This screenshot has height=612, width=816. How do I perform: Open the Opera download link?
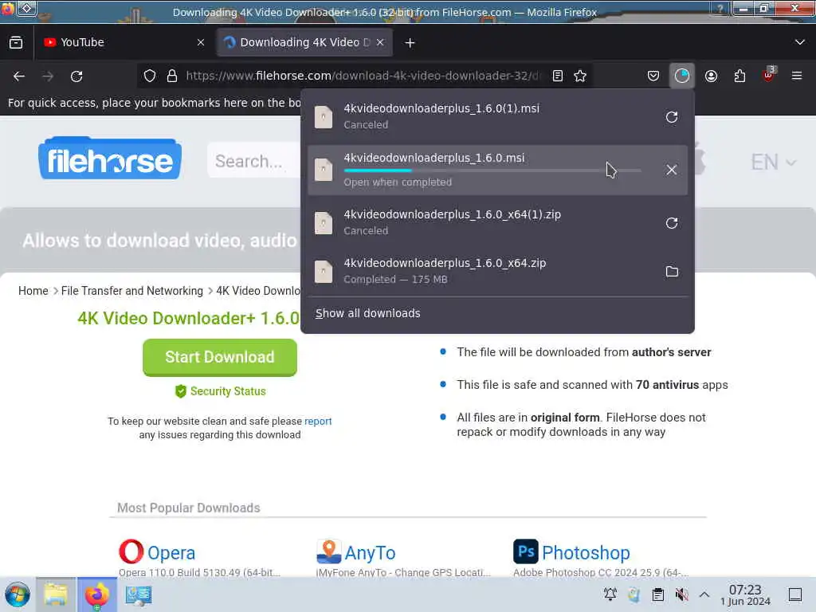pos(171,553)
